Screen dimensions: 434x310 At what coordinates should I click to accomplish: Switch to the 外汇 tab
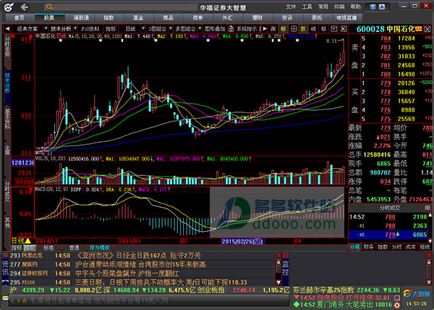[x=228, y=18]
